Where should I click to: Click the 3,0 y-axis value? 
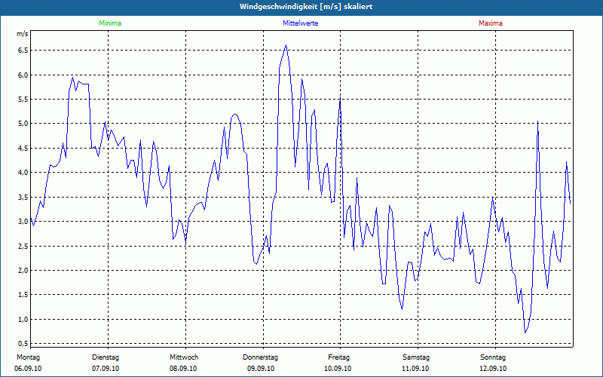click(x=23, y=222)
